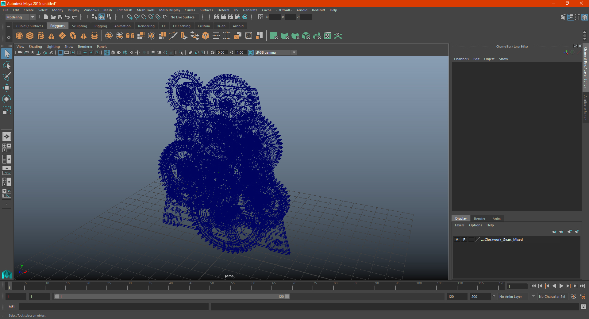
Task: Toggle select by component type mode
Action: [x=109, y=17]
